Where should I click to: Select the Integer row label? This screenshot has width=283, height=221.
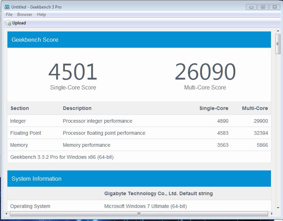tap(18, 121)
